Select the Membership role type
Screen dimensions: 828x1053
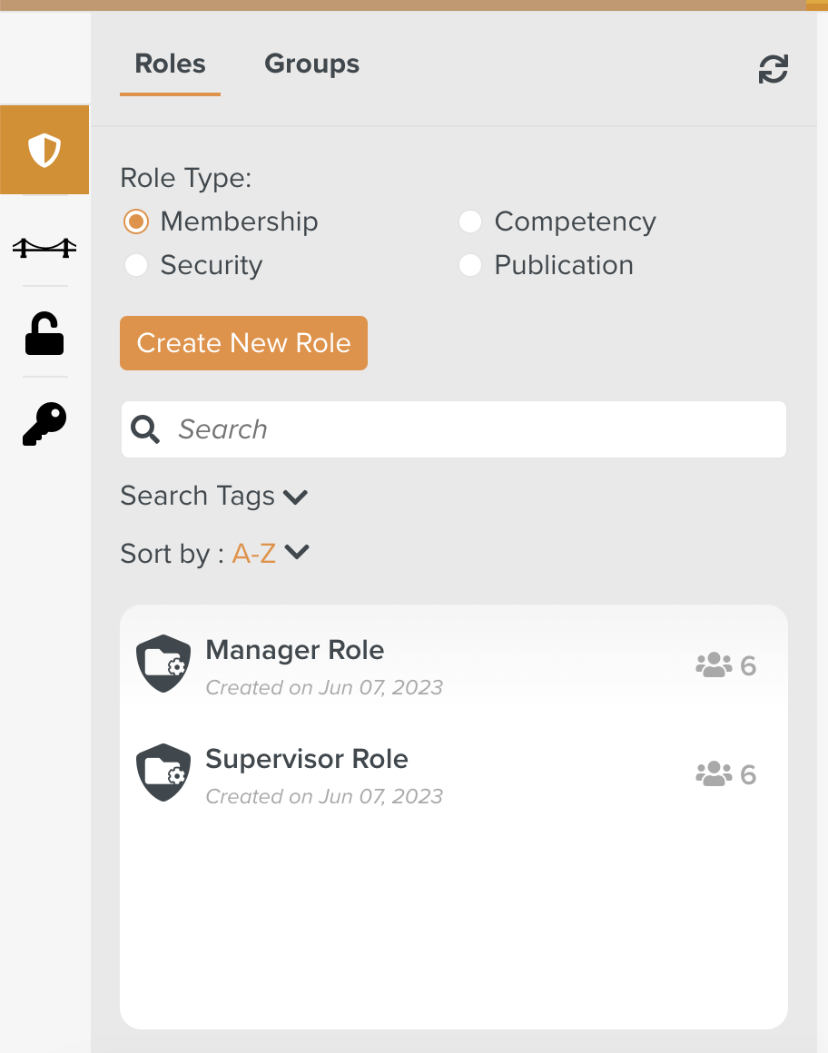[136, 221]
